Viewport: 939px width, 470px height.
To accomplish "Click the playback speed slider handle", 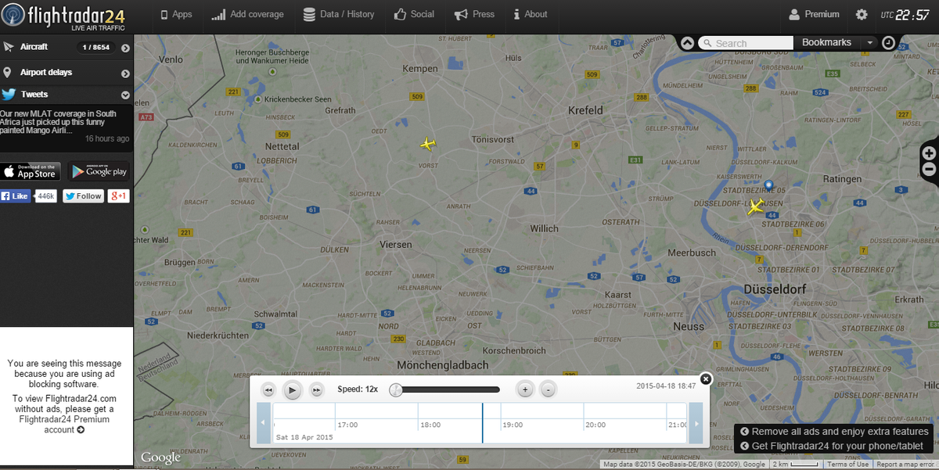I will tap(396, 389).
